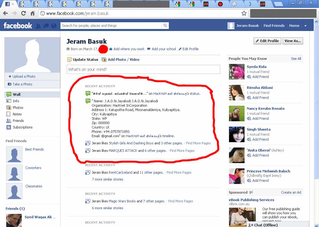Bookmark this page with the star icon

[x=244, y=13]
